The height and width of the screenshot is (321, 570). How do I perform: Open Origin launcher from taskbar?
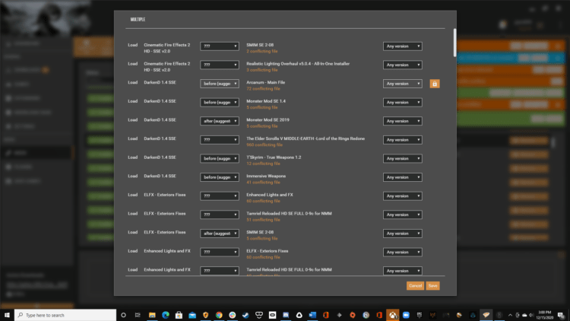coord(352,315)
